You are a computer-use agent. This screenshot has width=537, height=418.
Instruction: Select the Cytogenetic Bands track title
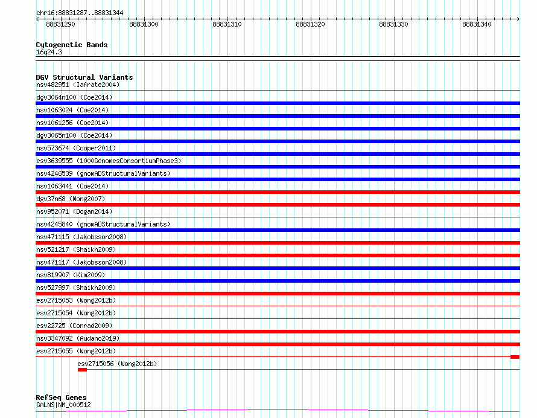(x=72, y=45)
